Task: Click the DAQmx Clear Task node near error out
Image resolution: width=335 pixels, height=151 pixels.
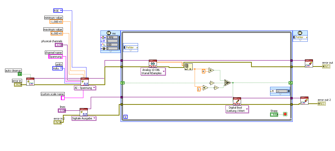Action: [309, 63]
